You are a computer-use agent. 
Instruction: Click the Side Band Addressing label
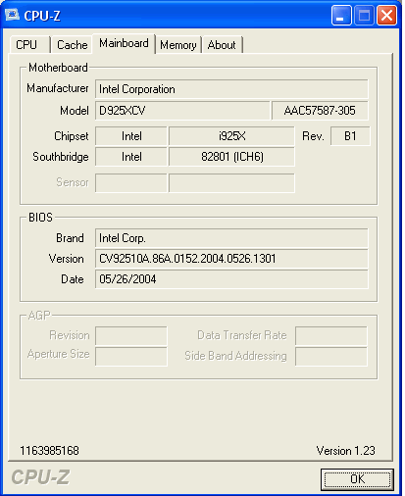[235, 356]
